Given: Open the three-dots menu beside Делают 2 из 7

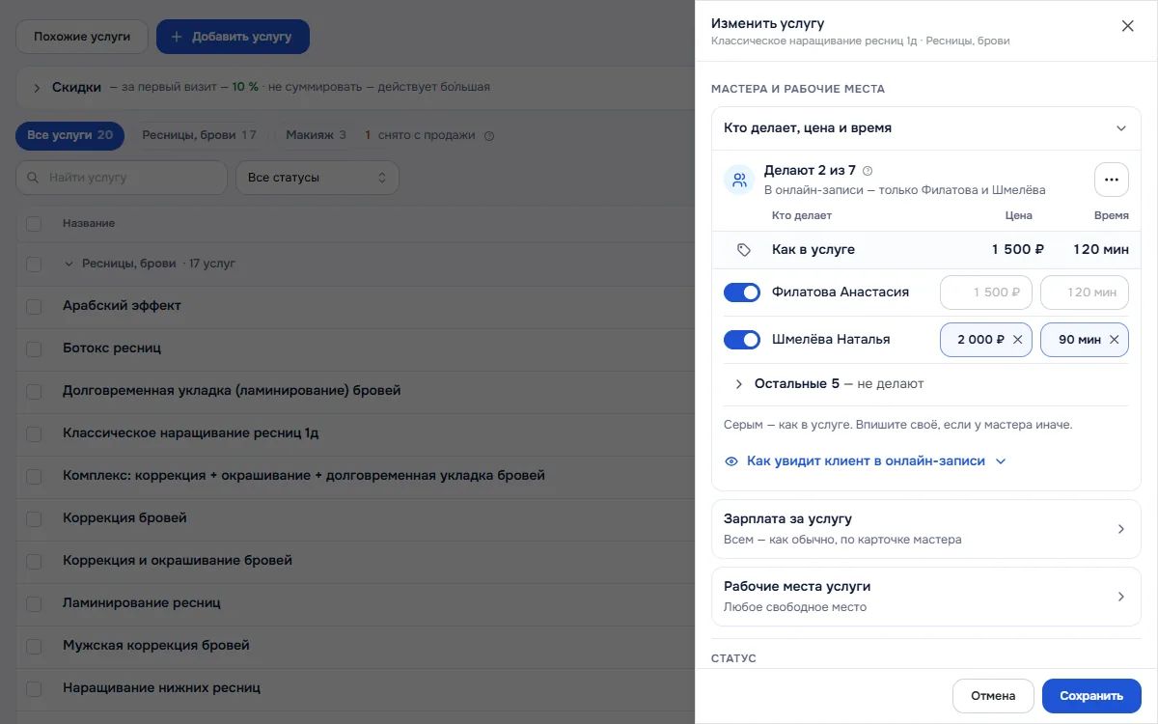Looking at the screenshot, I should pyautogui.click(x=1111, y=180).
